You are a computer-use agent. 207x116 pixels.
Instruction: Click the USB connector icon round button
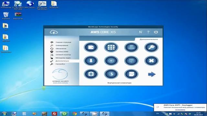pos(131,61)
